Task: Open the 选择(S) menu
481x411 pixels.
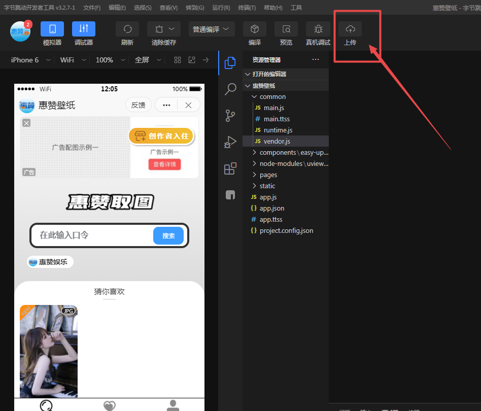Action: click(x=143, y=8)
